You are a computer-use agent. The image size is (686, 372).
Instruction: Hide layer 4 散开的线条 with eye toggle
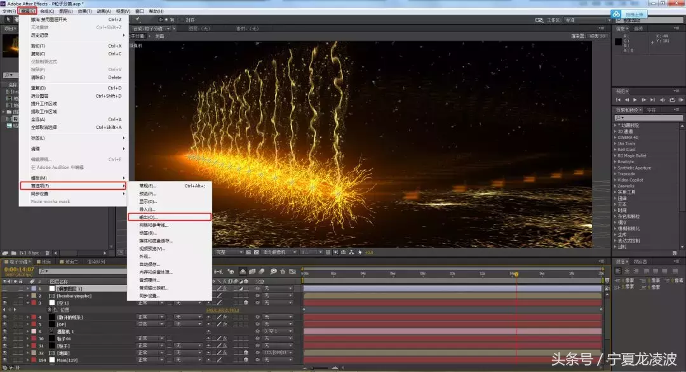tap(5, 317)
